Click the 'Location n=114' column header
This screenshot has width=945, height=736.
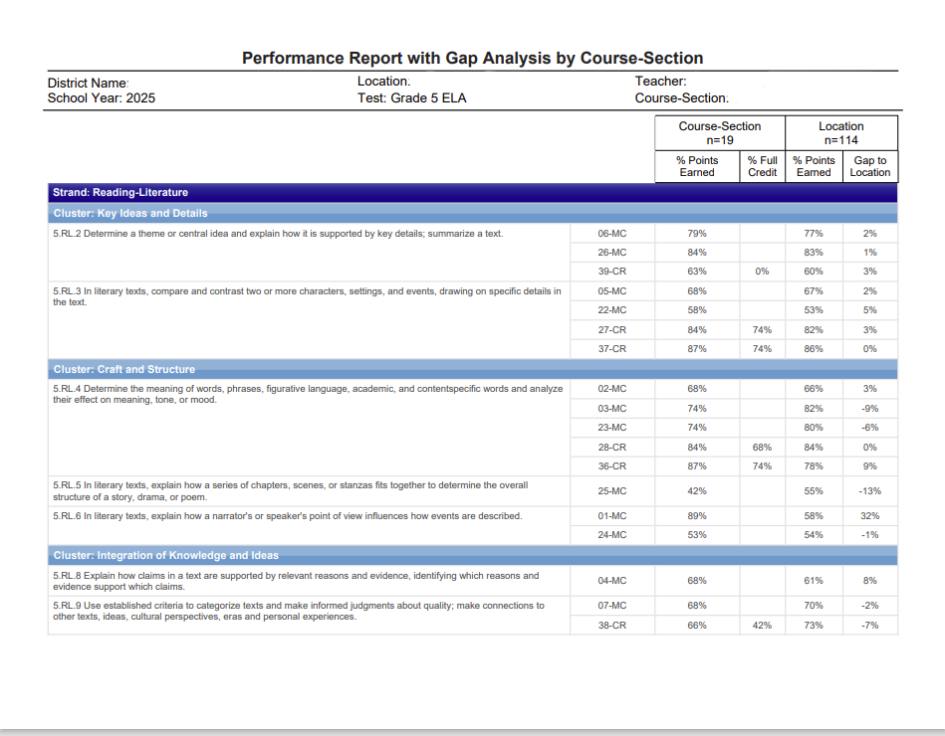tap(840, 133)
